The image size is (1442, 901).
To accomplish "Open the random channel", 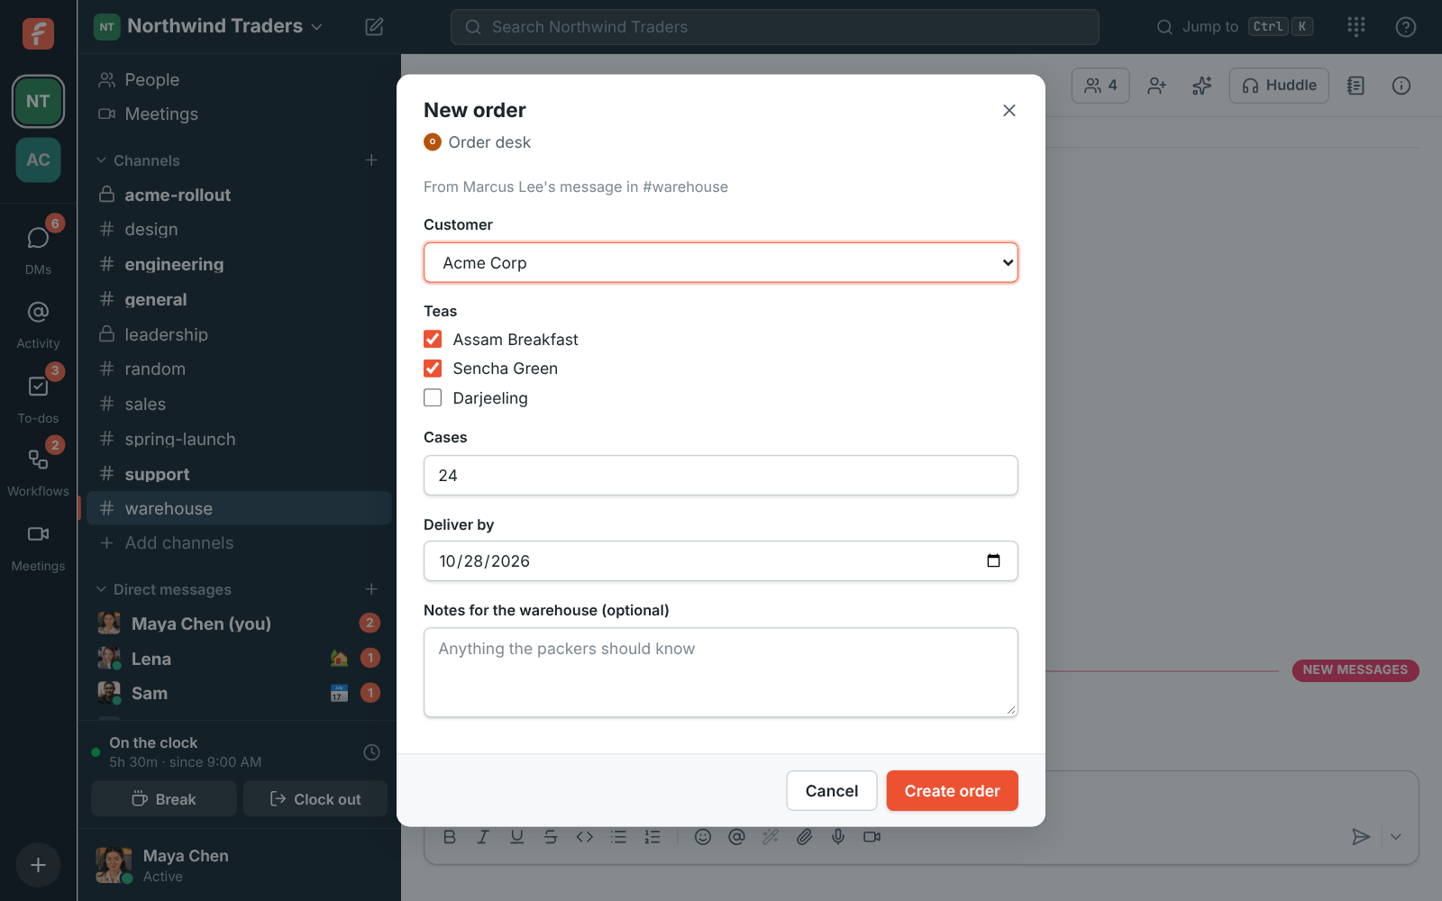I will 239,369.
